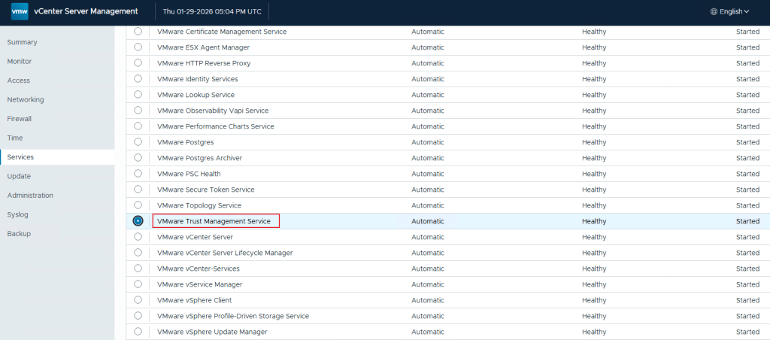Select VMware vCenter Server radio button

tap(138, 237)
